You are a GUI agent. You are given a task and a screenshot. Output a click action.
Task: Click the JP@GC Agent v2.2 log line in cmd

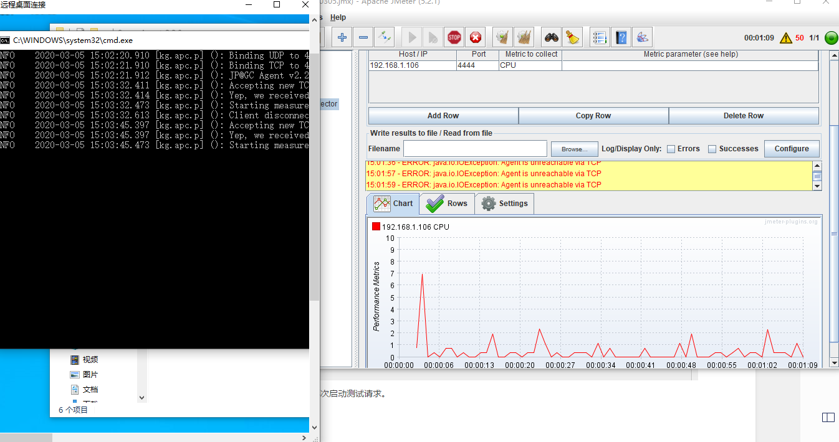[x=155, y=75]
